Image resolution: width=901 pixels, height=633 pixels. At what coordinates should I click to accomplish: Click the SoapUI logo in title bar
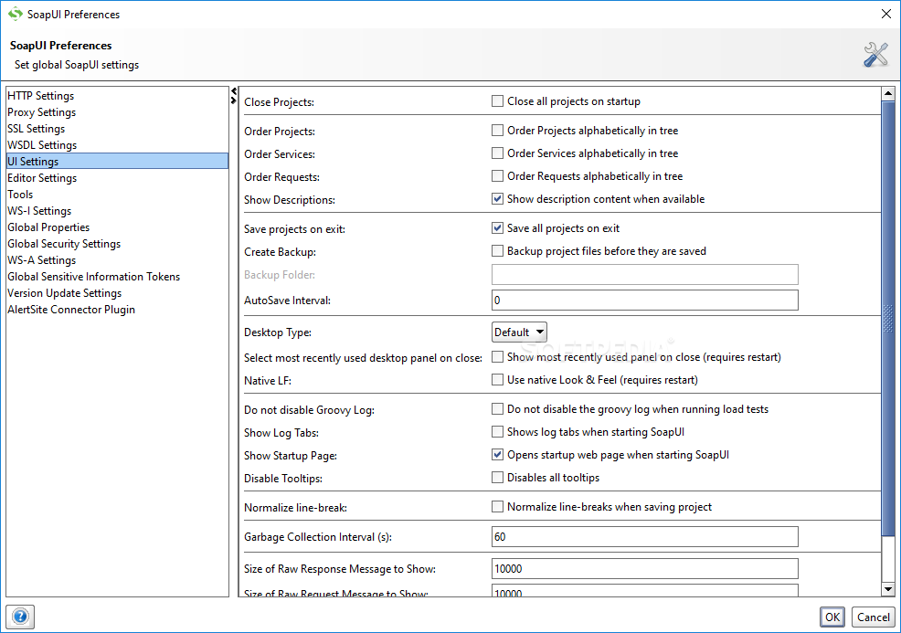pyautogui.click(x=15, y=14)
